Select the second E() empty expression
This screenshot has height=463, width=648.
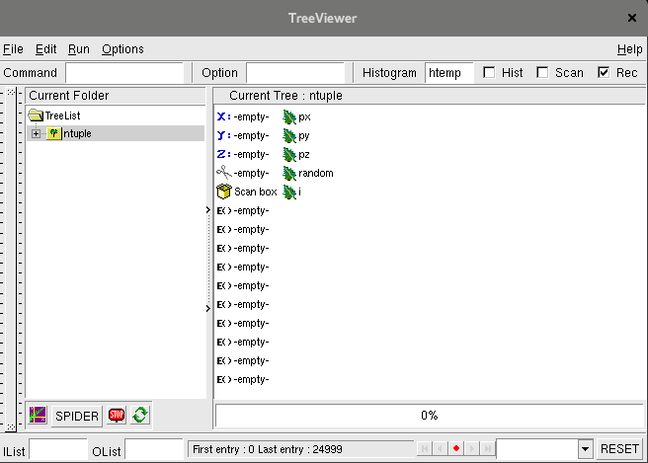pos(243,229)
